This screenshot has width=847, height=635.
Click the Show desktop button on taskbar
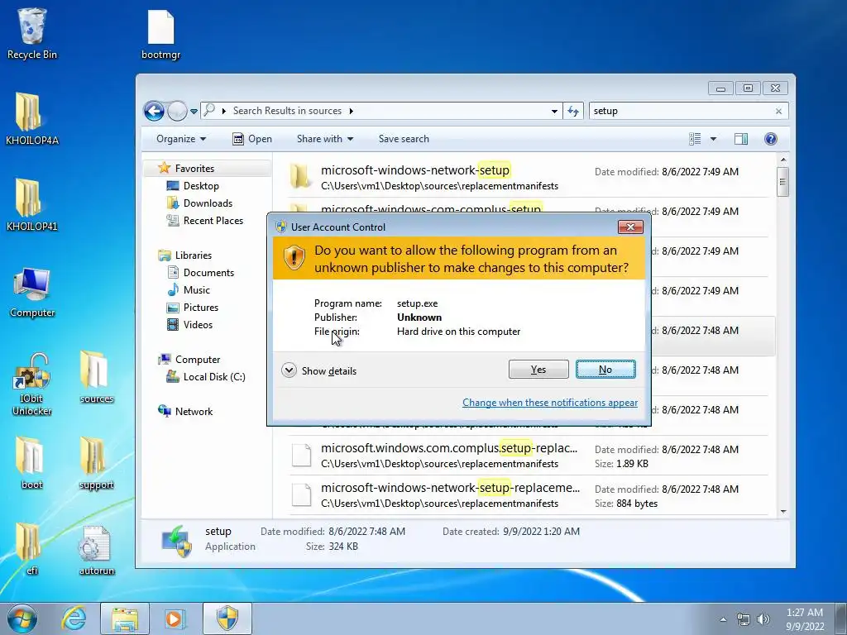click(x=841, y=618)
